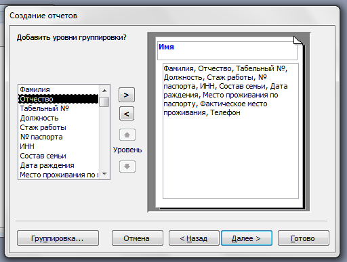Proceed with Далее > button

click(247, 238)
